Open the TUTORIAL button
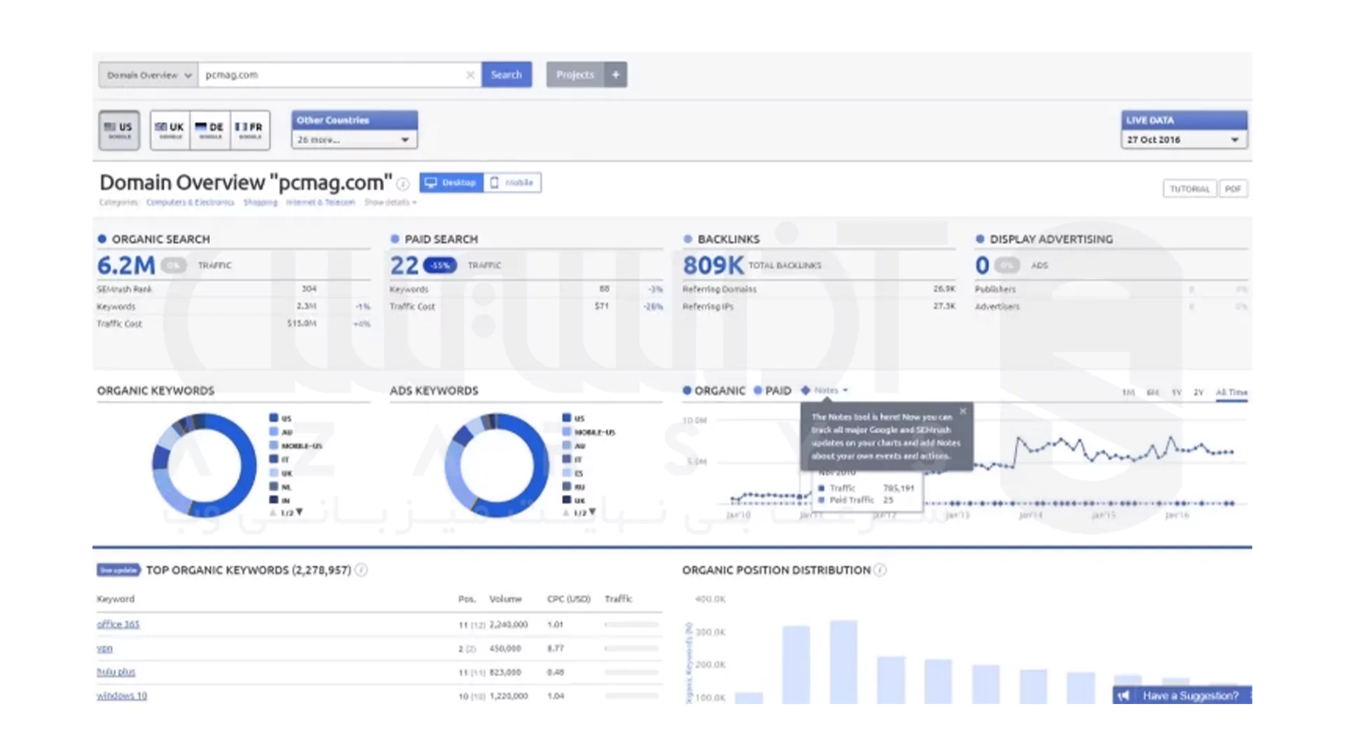1345x756 pixels. click(1189, 189)
